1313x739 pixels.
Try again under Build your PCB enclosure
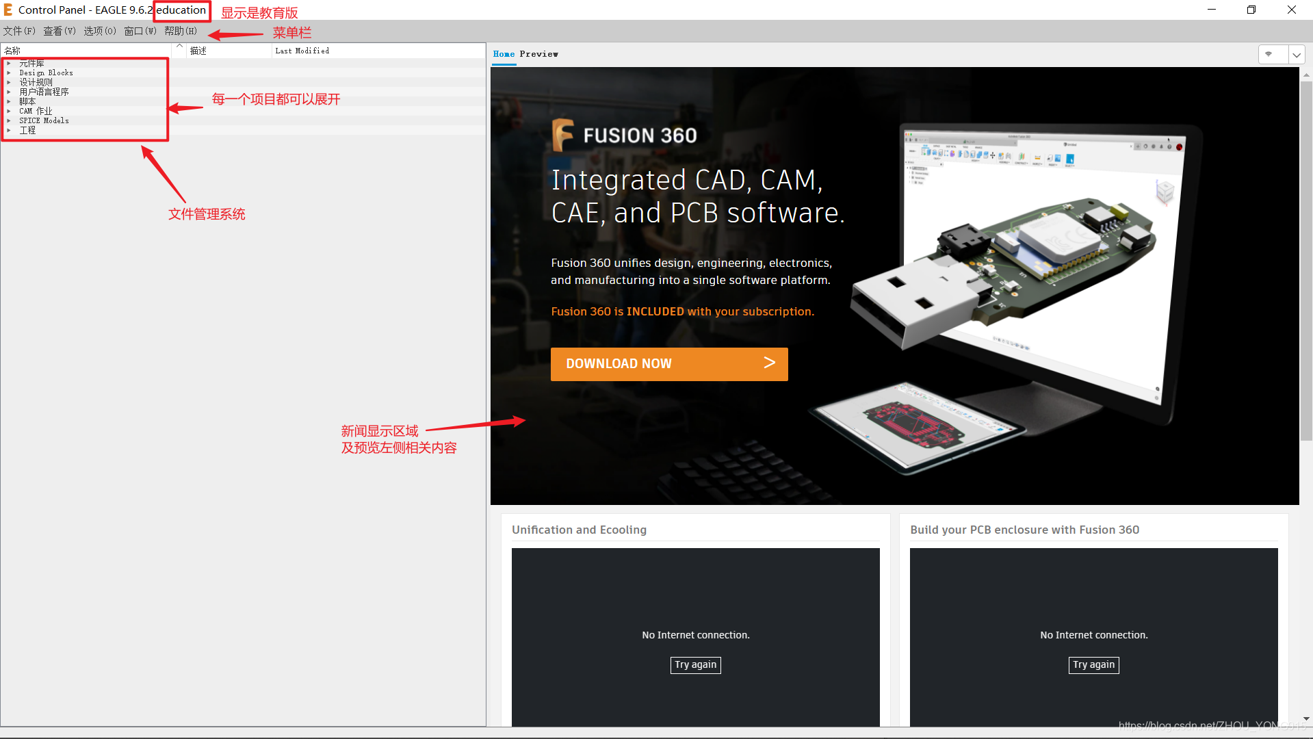coord(1093,665)
